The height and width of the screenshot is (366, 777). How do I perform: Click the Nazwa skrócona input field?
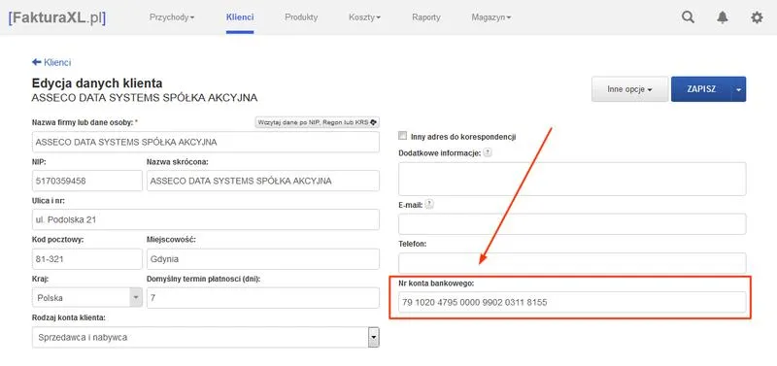coord(263,181)
